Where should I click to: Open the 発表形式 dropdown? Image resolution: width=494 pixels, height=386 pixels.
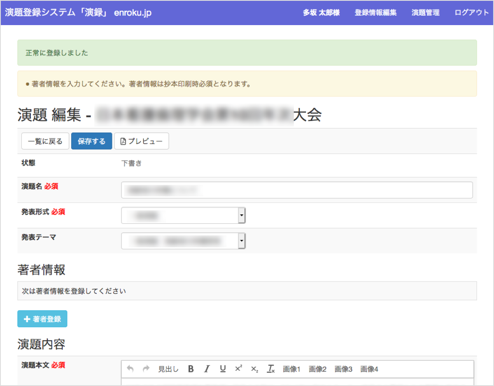[183, 215]
